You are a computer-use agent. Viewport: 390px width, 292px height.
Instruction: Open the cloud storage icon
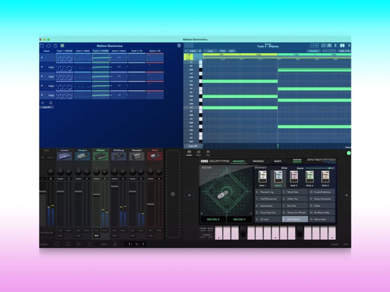pos(48,46)
